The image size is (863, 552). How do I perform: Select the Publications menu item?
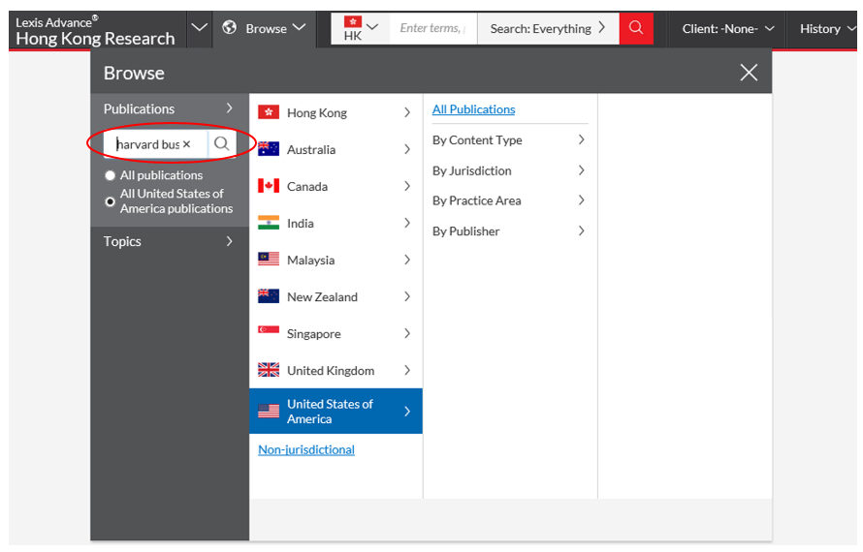169,108
